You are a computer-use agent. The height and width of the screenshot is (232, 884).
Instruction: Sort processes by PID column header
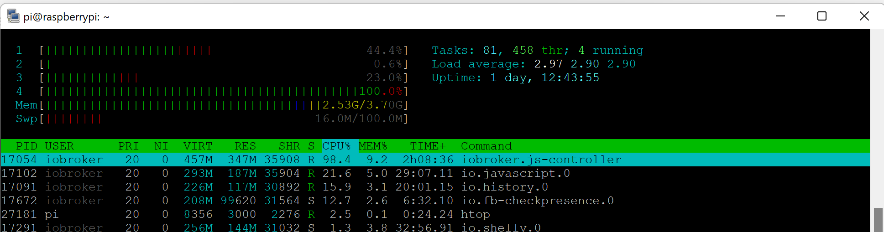pos(26,146)
